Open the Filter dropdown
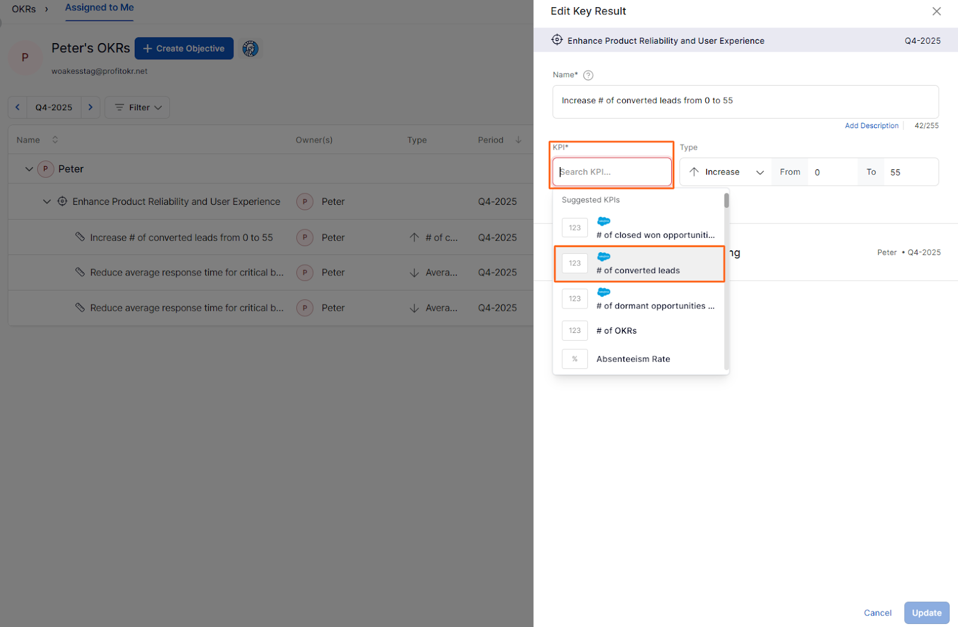958x627 pixels. (137, 107)
